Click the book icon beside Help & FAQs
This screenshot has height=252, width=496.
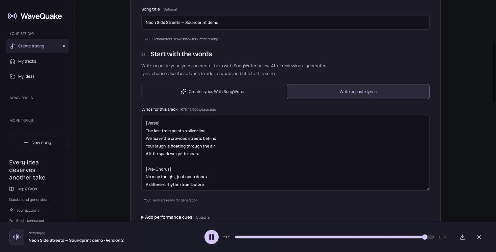tap(11, 189)
